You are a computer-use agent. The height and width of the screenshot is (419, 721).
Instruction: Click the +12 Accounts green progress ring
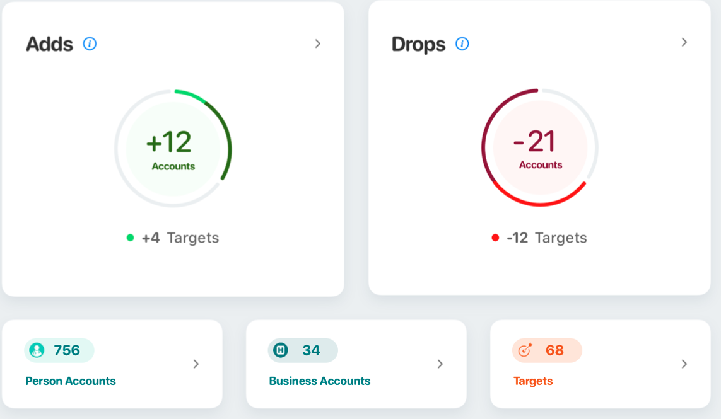click(173, 149)
